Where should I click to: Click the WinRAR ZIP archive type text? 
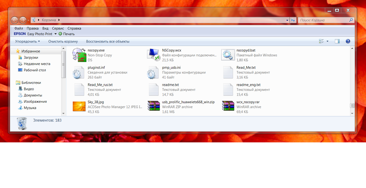click(177, 107)
